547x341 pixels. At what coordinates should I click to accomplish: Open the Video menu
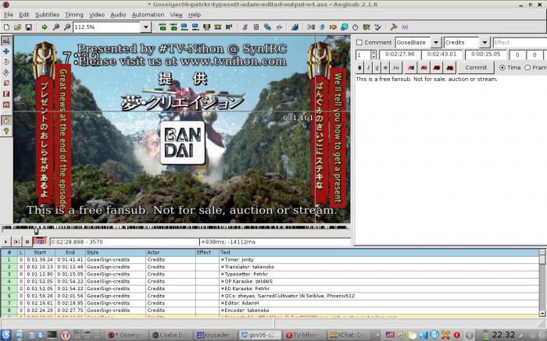(x=97, y=15)
